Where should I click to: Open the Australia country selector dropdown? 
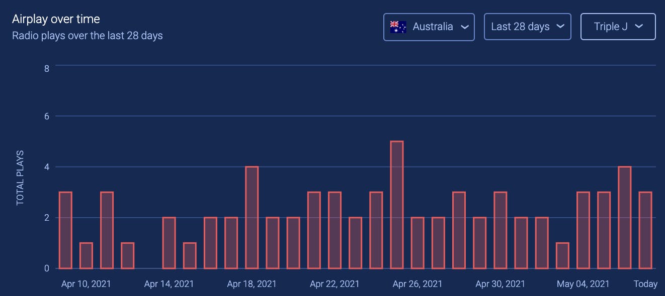429,27
